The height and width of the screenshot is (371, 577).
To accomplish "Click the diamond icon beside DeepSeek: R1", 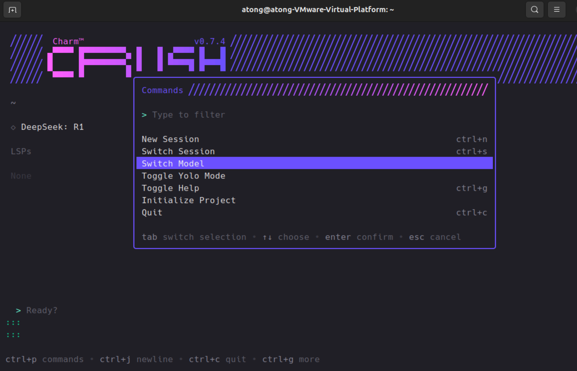I will pyautogui.click(x=13, y=127).
